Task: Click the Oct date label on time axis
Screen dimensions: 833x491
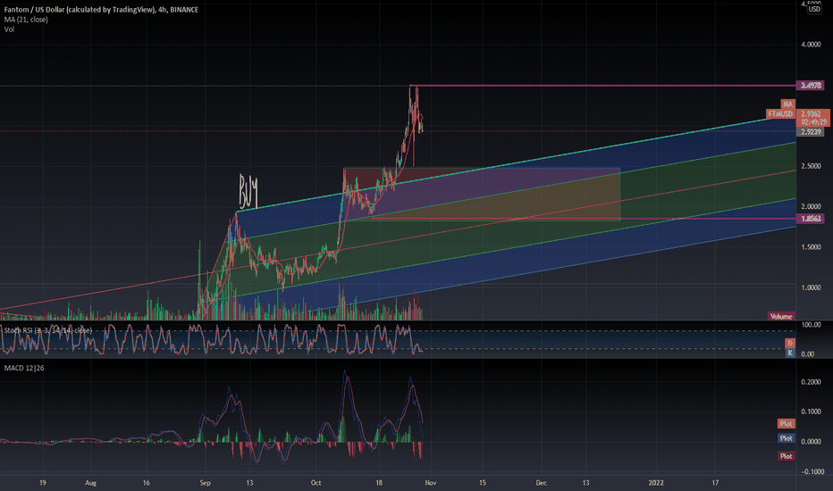Action: (316, 483)
